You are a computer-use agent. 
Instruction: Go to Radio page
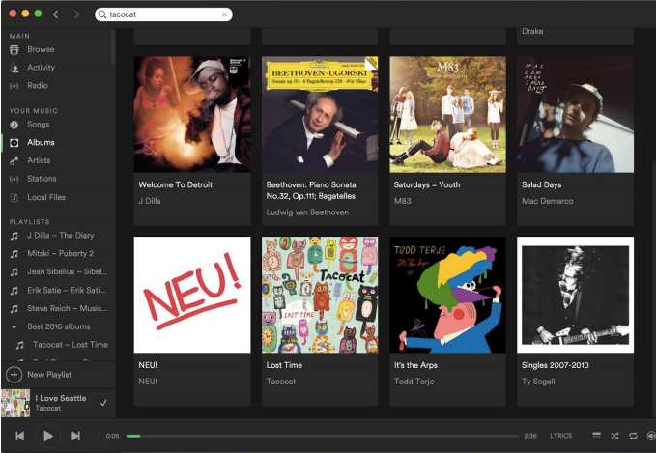pos(38,85)
